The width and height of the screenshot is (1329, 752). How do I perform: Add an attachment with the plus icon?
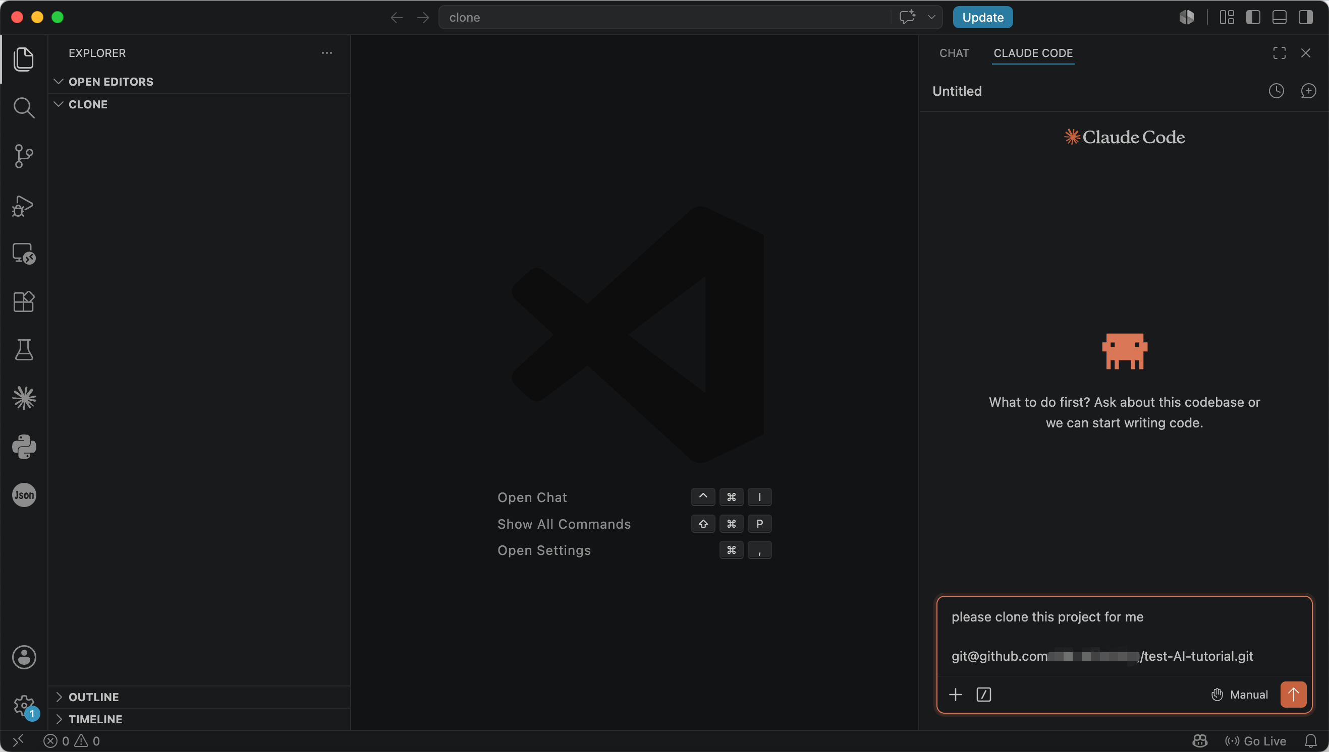click(x=956, y=695)
